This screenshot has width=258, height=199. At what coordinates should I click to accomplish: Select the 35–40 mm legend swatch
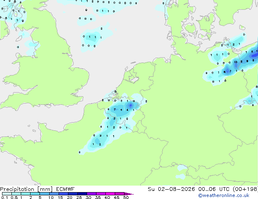click(x=101, y=194)
